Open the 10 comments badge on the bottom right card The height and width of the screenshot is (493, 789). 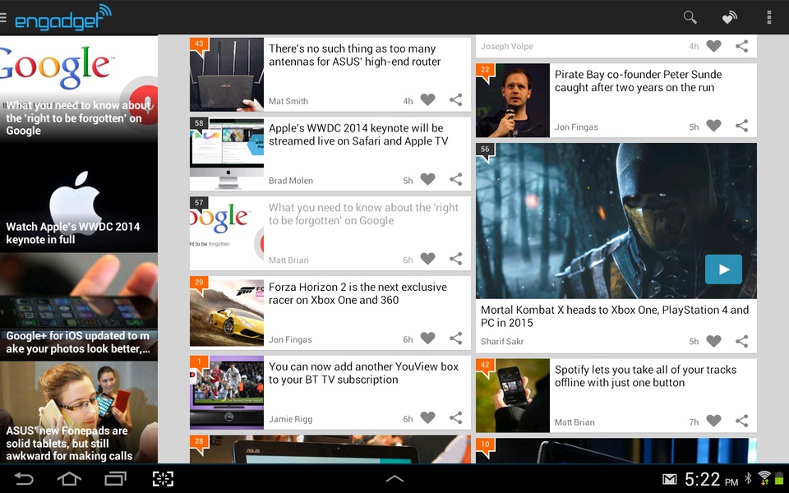click(485, 446)
